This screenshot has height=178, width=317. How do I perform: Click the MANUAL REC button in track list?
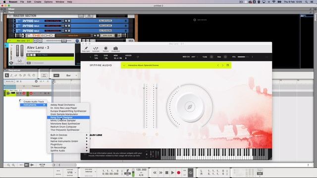tap(9, 81)
